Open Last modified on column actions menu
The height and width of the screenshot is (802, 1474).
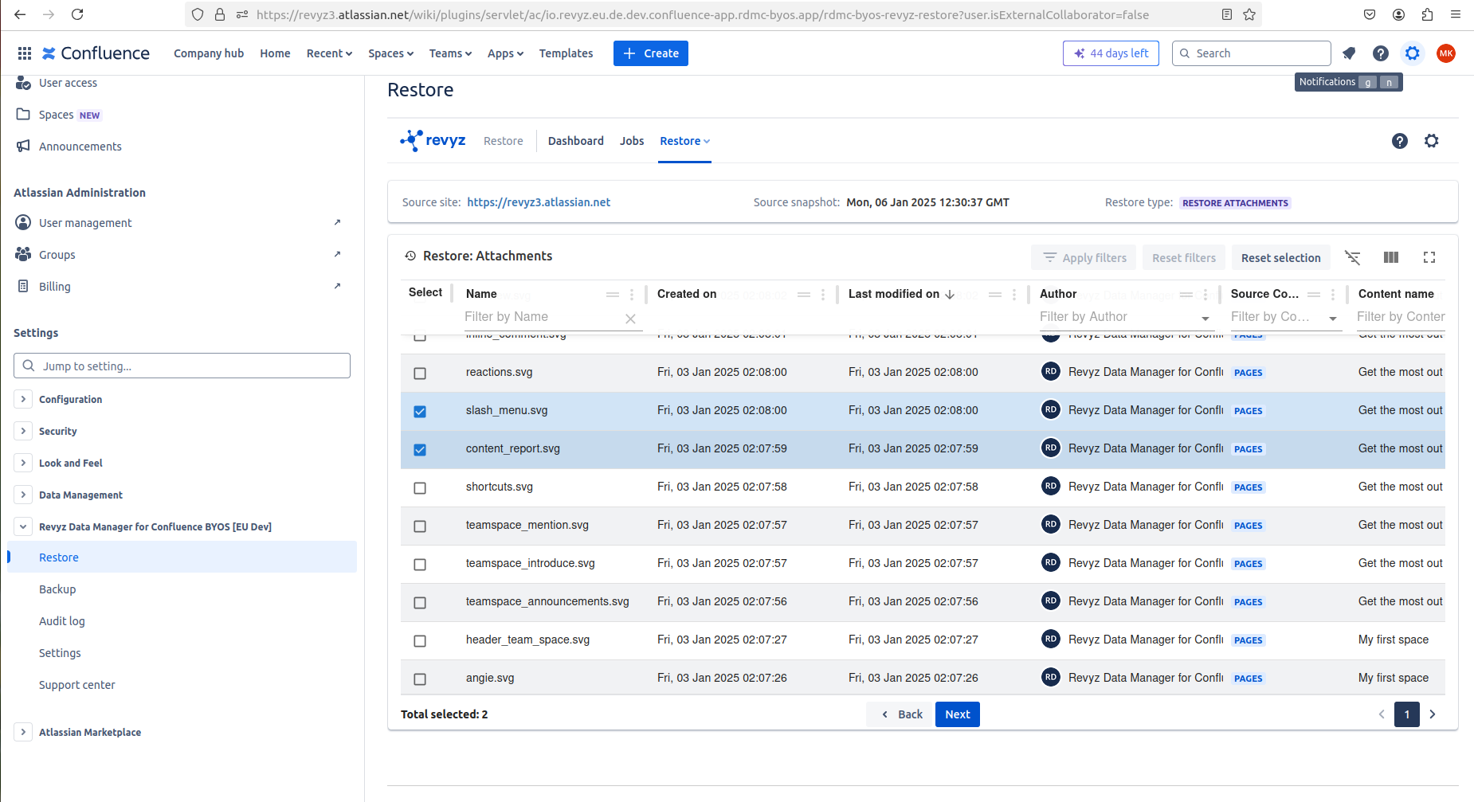click(1014, 295)
